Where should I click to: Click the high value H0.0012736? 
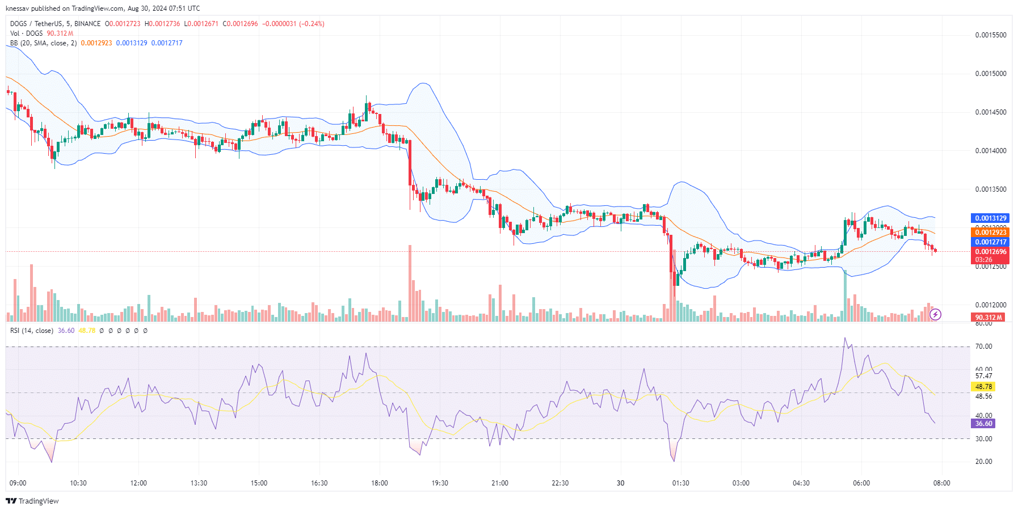[162, 24]
